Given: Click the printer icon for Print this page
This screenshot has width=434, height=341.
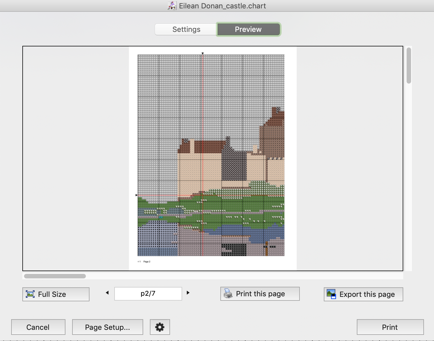Looking at the screenshot, I should click(228, 294).
